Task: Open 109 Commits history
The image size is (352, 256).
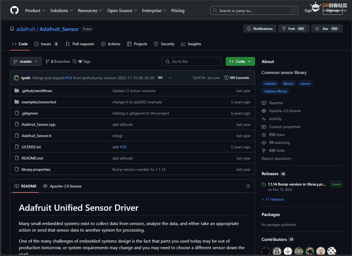Action: coord(237,78)
